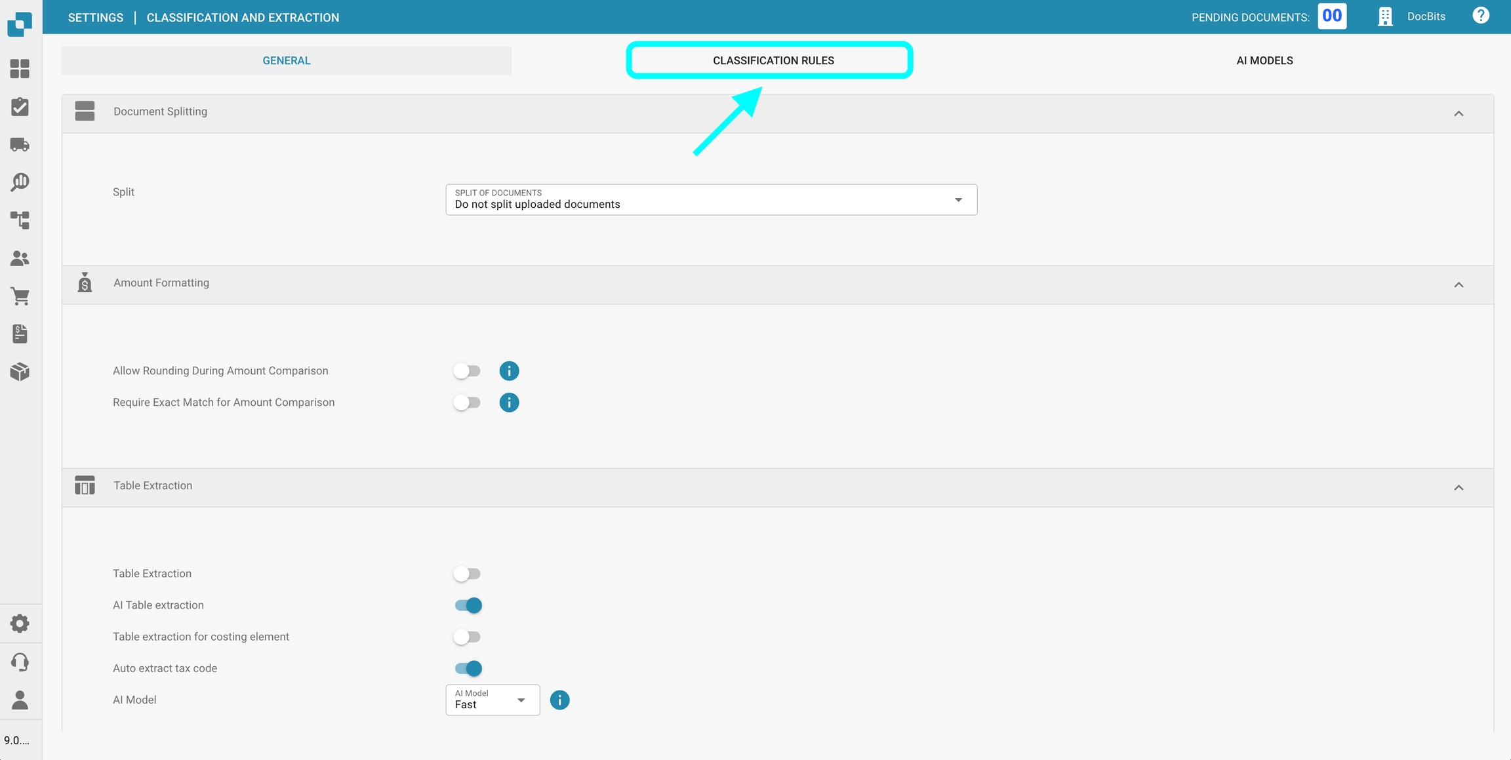The height and width of the screenshot is (760, 1511).
Task: Turn off Auto extract tax code switch
Action: pos(468,668)
